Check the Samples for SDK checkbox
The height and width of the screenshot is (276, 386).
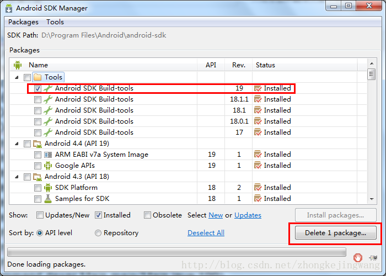click(37, 199)
